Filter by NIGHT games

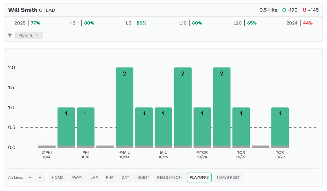[x=143, y=177]
